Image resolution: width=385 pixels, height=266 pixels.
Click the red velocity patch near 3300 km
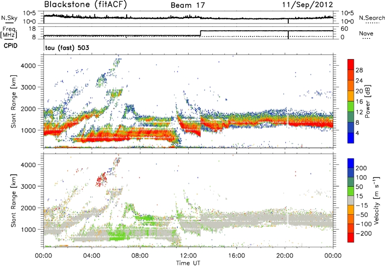(101, 179)
